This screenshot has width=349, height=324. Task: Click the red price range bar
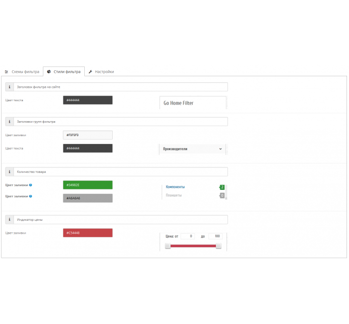click(x=193, y=246)
